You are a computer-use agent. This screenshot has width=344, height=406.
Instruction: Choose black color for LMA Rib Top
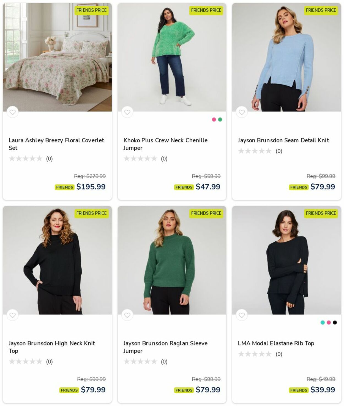click(x=335, y=322)
